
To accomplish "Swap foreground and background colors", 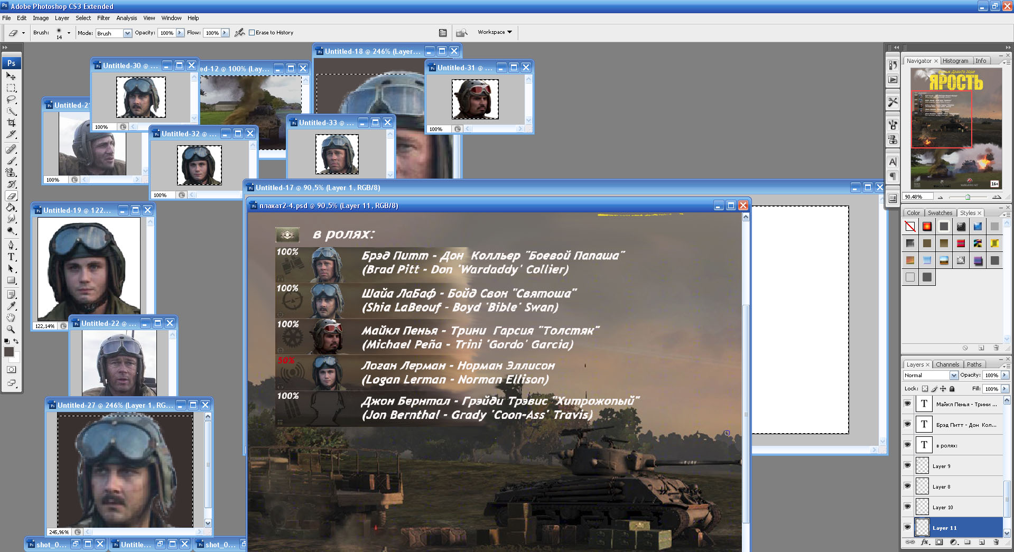I will [16, 341].
